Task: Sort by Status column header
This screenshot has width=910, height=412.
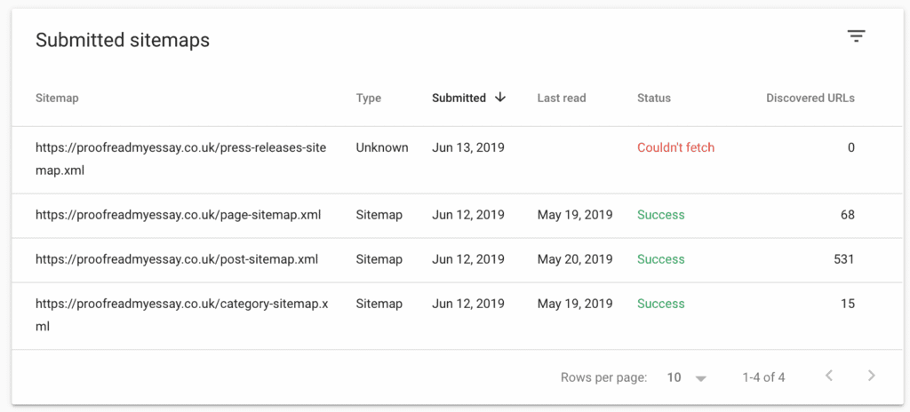Action: 654,98
